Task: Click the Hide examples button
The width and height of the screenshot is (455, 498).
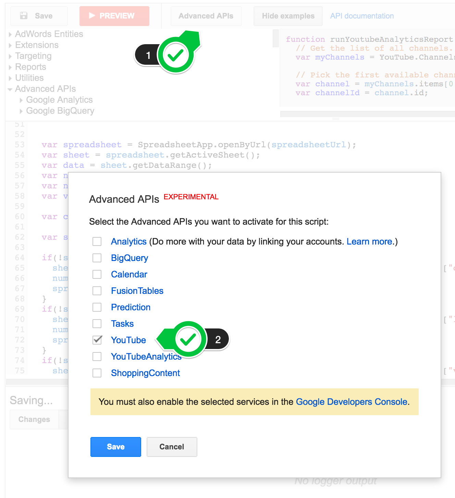Action: (288, 16)
